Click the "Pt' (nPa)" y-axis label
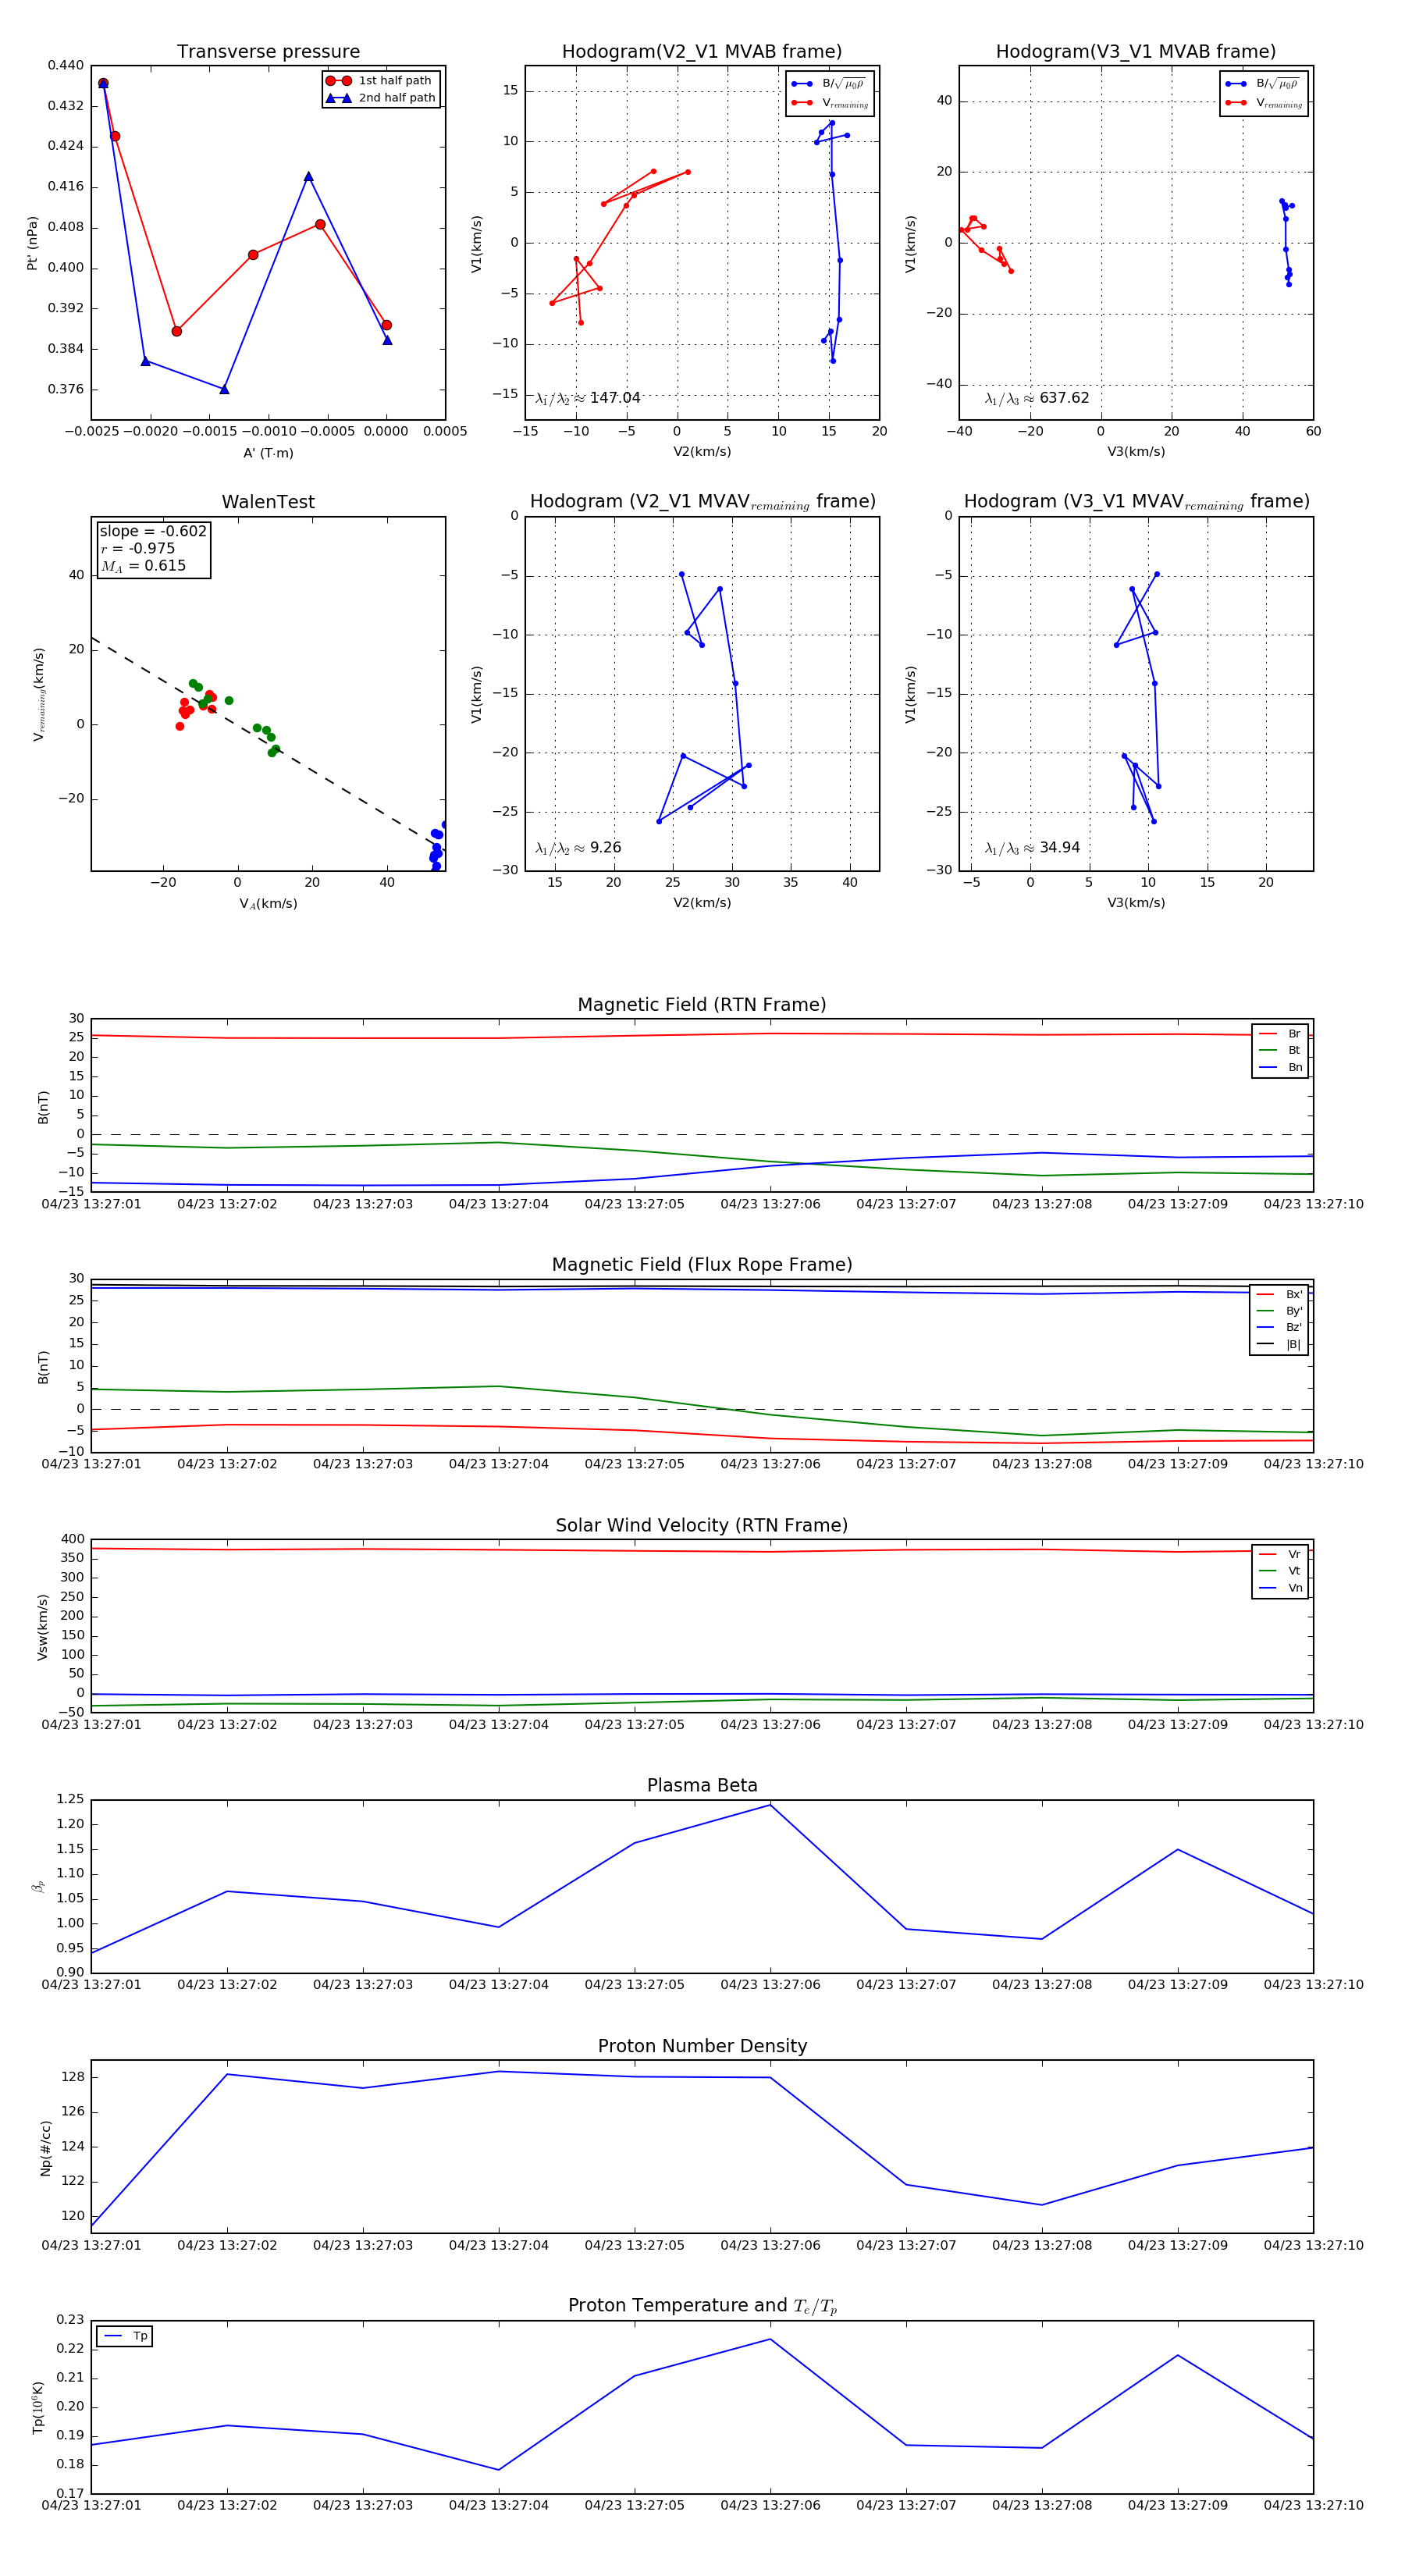 click(x=33, y=243)
